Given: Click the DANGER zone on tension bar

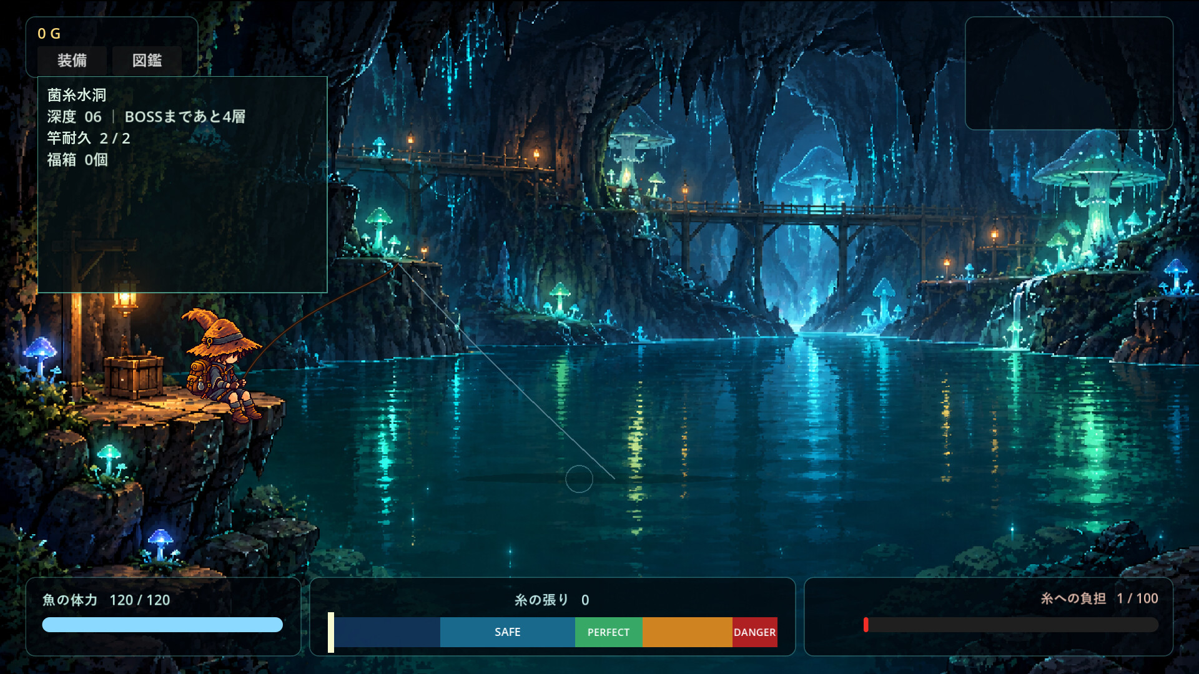Looking at the screenshot, I should click(755, 632).
